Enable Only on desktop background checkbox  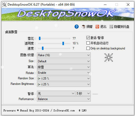[x=88, y=48]
